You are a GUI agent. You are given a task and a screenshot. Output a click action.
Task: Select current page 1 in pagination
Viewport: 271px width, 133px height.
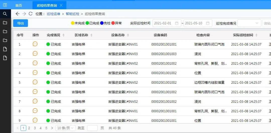tap(23, 128)
